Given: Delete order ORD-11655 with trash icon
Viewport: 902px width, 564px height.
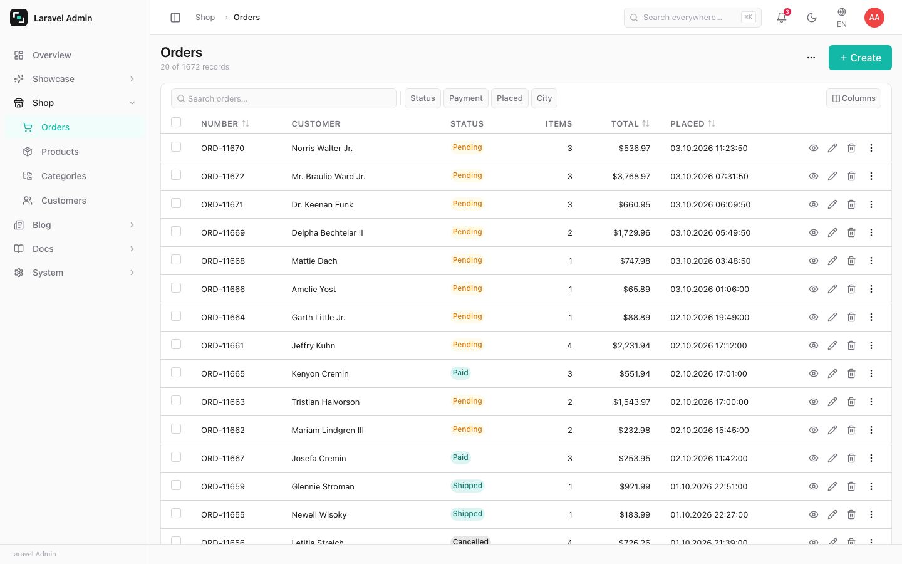Looking at the screenshot, I should click(851, 514).
